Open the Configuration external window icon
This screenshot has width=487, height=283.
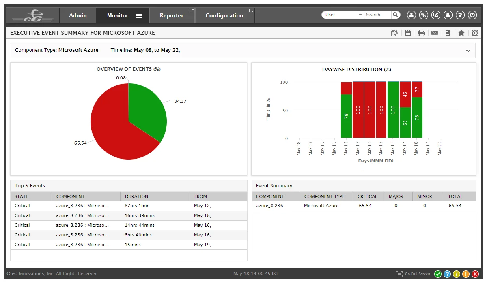251,10
